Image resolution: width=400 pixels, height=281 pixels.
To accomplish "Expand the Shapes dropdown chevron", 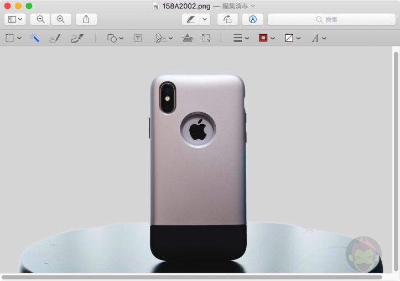I will (121, 38).
